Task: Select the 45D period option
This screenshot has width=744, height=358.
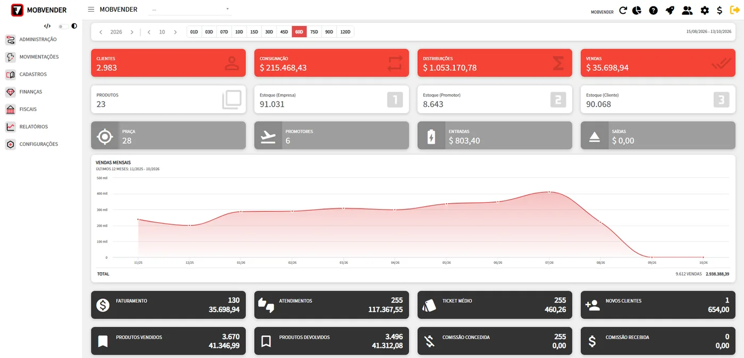Action: (x=284, y=32)
